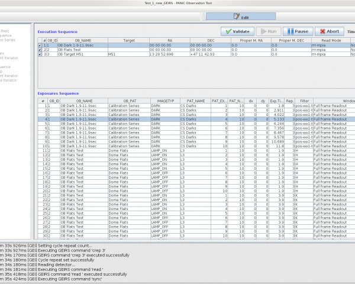Click the IMAGETYP column header
Screen dimensions: 355x284
[164, 101]
